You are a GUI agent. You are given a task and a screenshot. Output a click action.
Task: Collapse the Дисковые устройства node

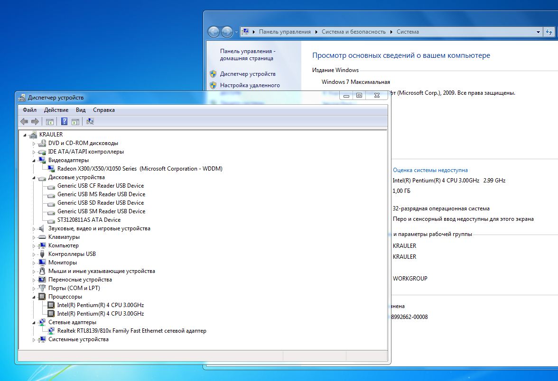pyautogui.click(x=34, y=178)
